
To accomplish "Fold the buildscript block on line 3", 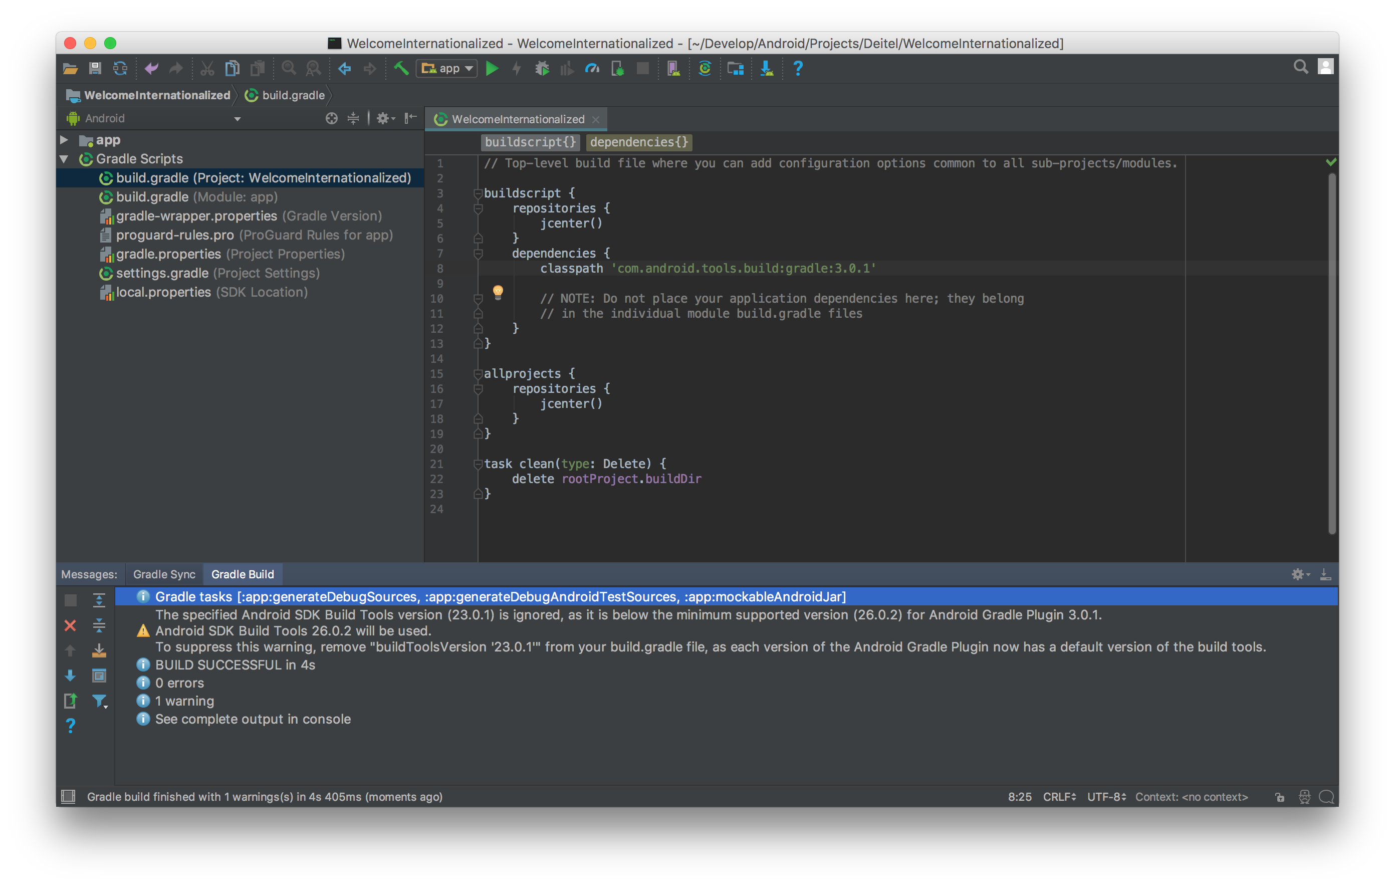I will point(478,193).
